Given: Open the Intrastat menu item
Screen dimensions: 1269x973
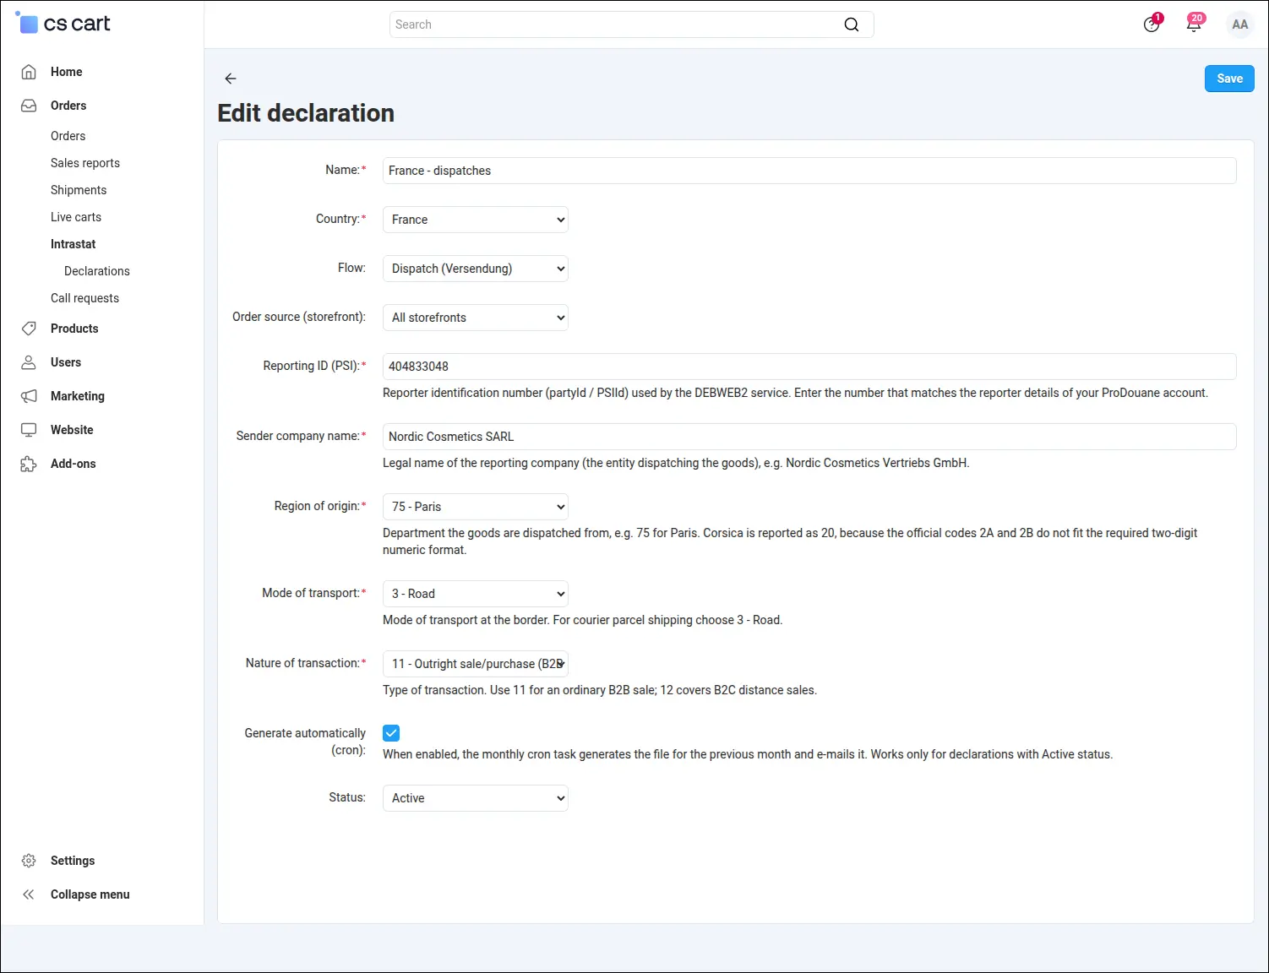Looking at the screenshot, I should click(74, 244).
